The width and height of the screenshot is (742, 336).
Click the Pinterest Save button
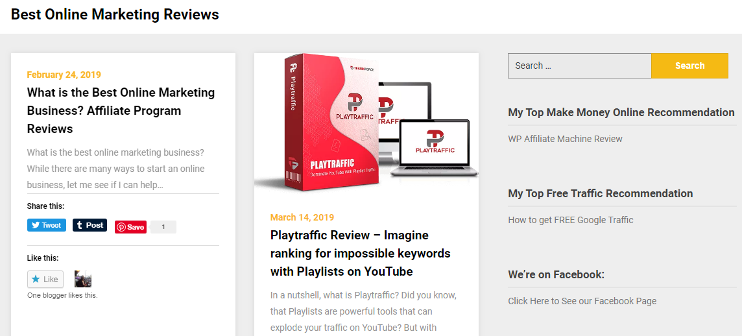pos(130,227)
